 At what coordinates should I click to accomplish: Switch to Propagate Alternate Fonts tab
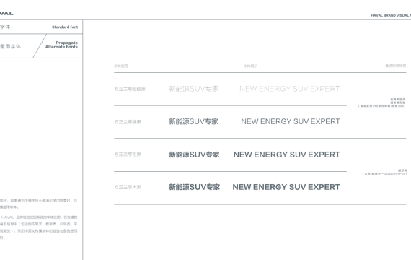coord(61,45)
